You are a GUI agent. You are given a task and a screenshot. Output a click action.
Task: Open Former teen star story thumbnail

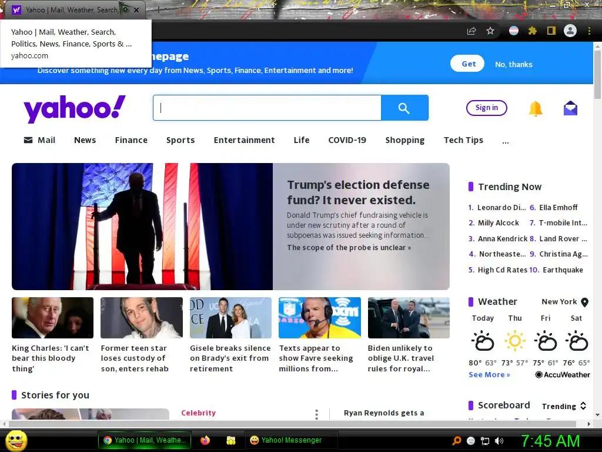click(x=142, y=318)
